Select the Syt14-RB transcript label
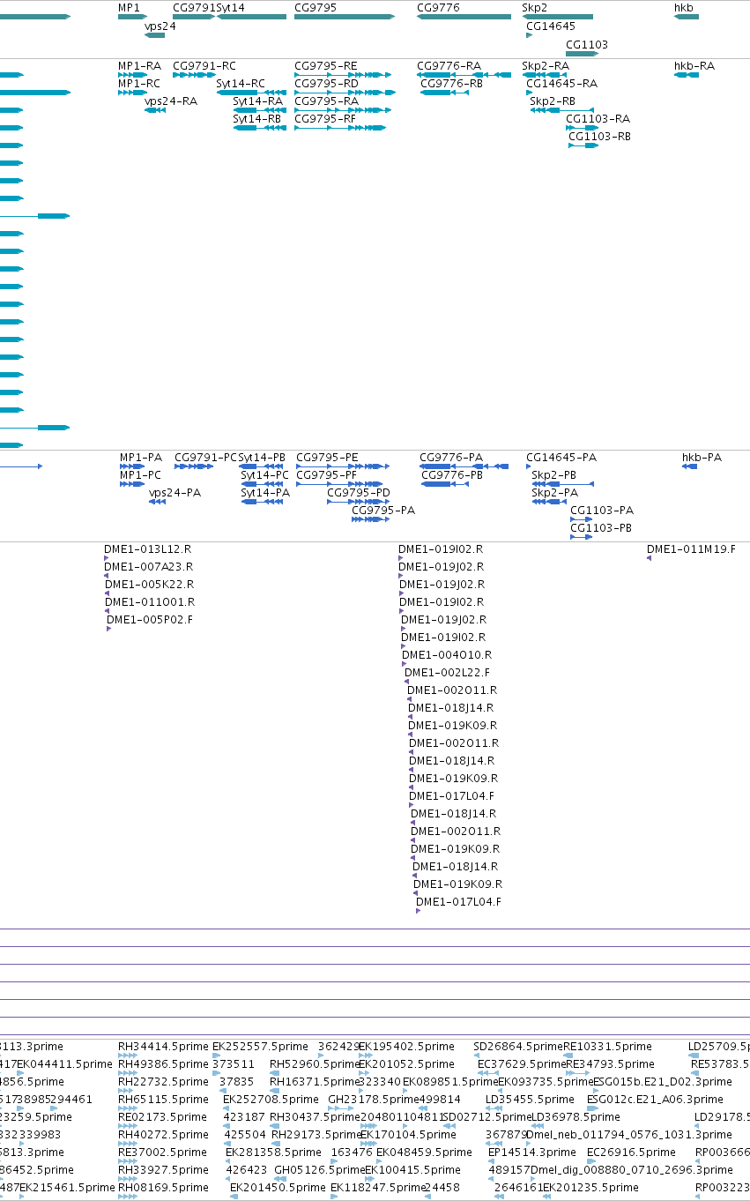 pyautogui.click(x=257, y=118)
